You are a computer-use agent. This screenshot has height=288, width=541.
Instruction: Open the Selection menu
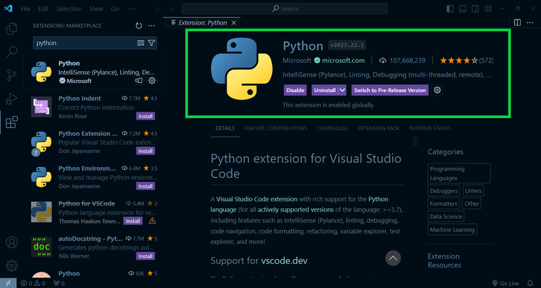pos(69,9)
